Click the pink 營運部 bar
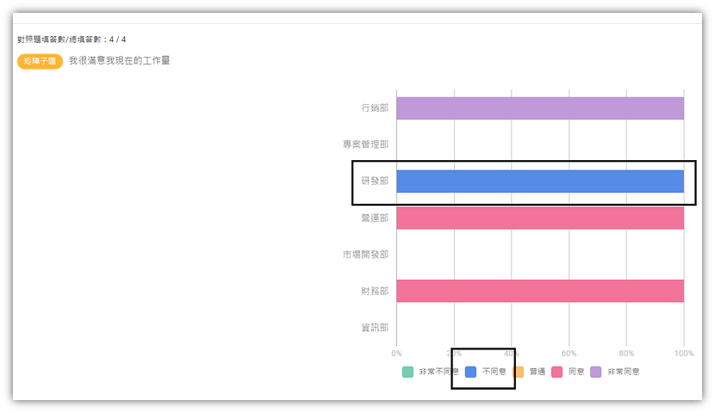Screen dimensions: 715x413 540,218
